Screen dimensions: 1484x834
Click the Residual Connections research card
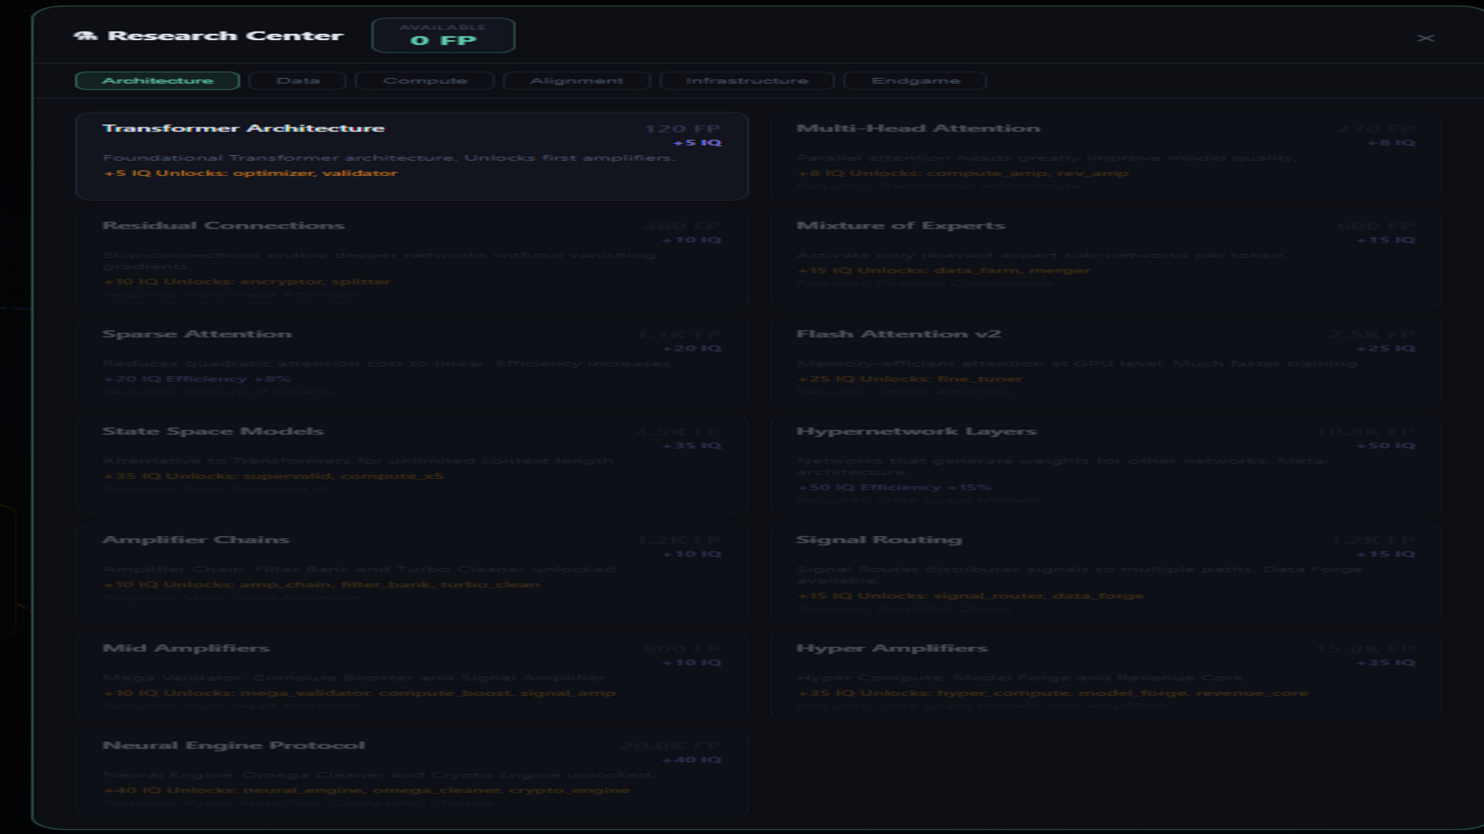[x=412, y=259]
